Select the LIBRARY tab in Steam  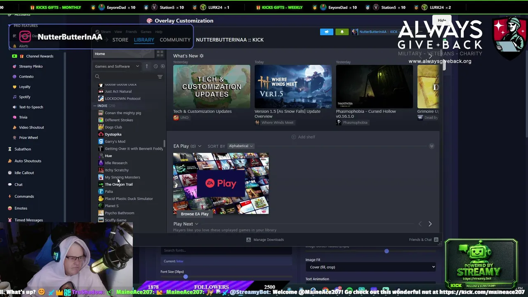[x=144, y=40]
